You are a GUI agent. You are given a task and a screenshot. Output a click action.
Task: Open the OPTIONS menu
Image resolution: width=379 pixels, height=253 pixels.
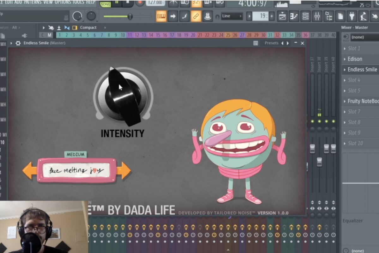tap(63, 2)
